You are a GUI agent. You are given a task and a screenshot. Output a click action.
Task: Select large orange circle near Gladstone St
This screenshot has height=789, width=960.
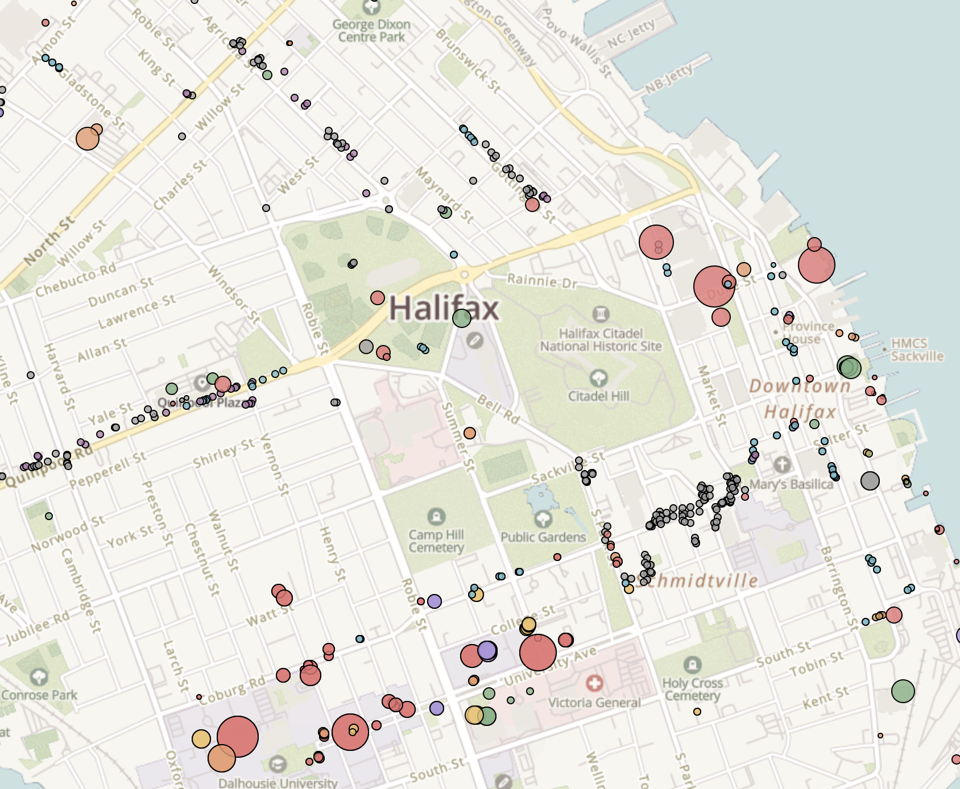tap(88, 138)
